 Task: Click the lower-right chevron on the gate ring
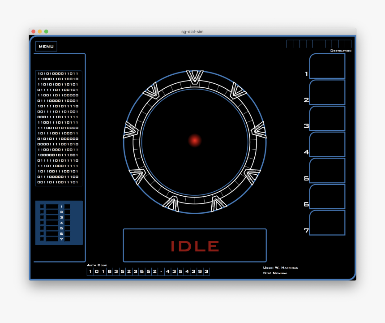(252, 176)
